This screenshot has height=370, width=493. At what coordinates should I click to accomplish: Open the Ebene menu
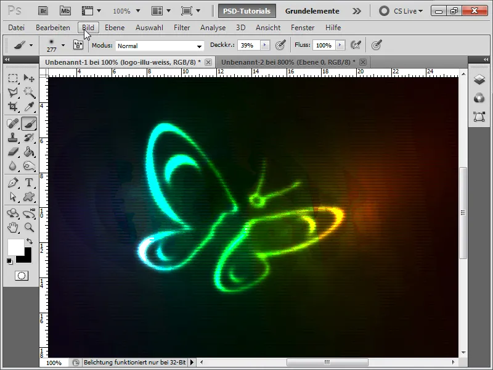(115, 28)
